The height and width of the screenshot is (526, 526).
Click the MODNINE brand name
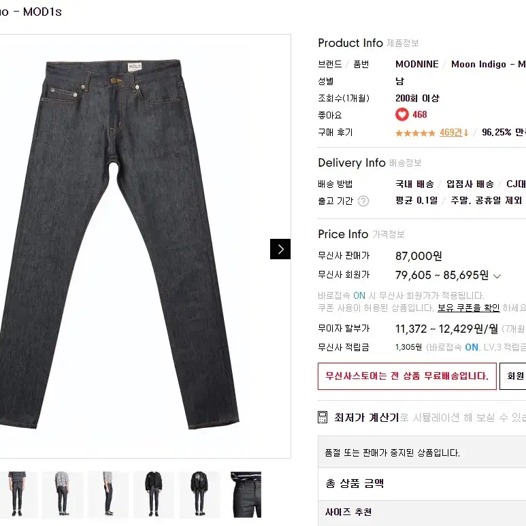coord(417,64)
